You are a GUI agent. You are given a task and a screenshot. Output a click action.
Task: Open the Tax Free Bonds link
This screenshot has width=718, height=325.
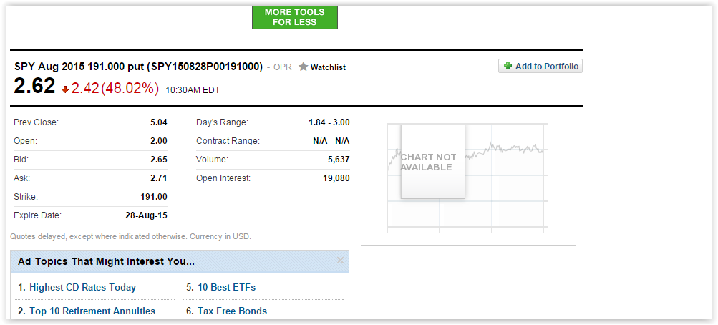tap(232, 311)
